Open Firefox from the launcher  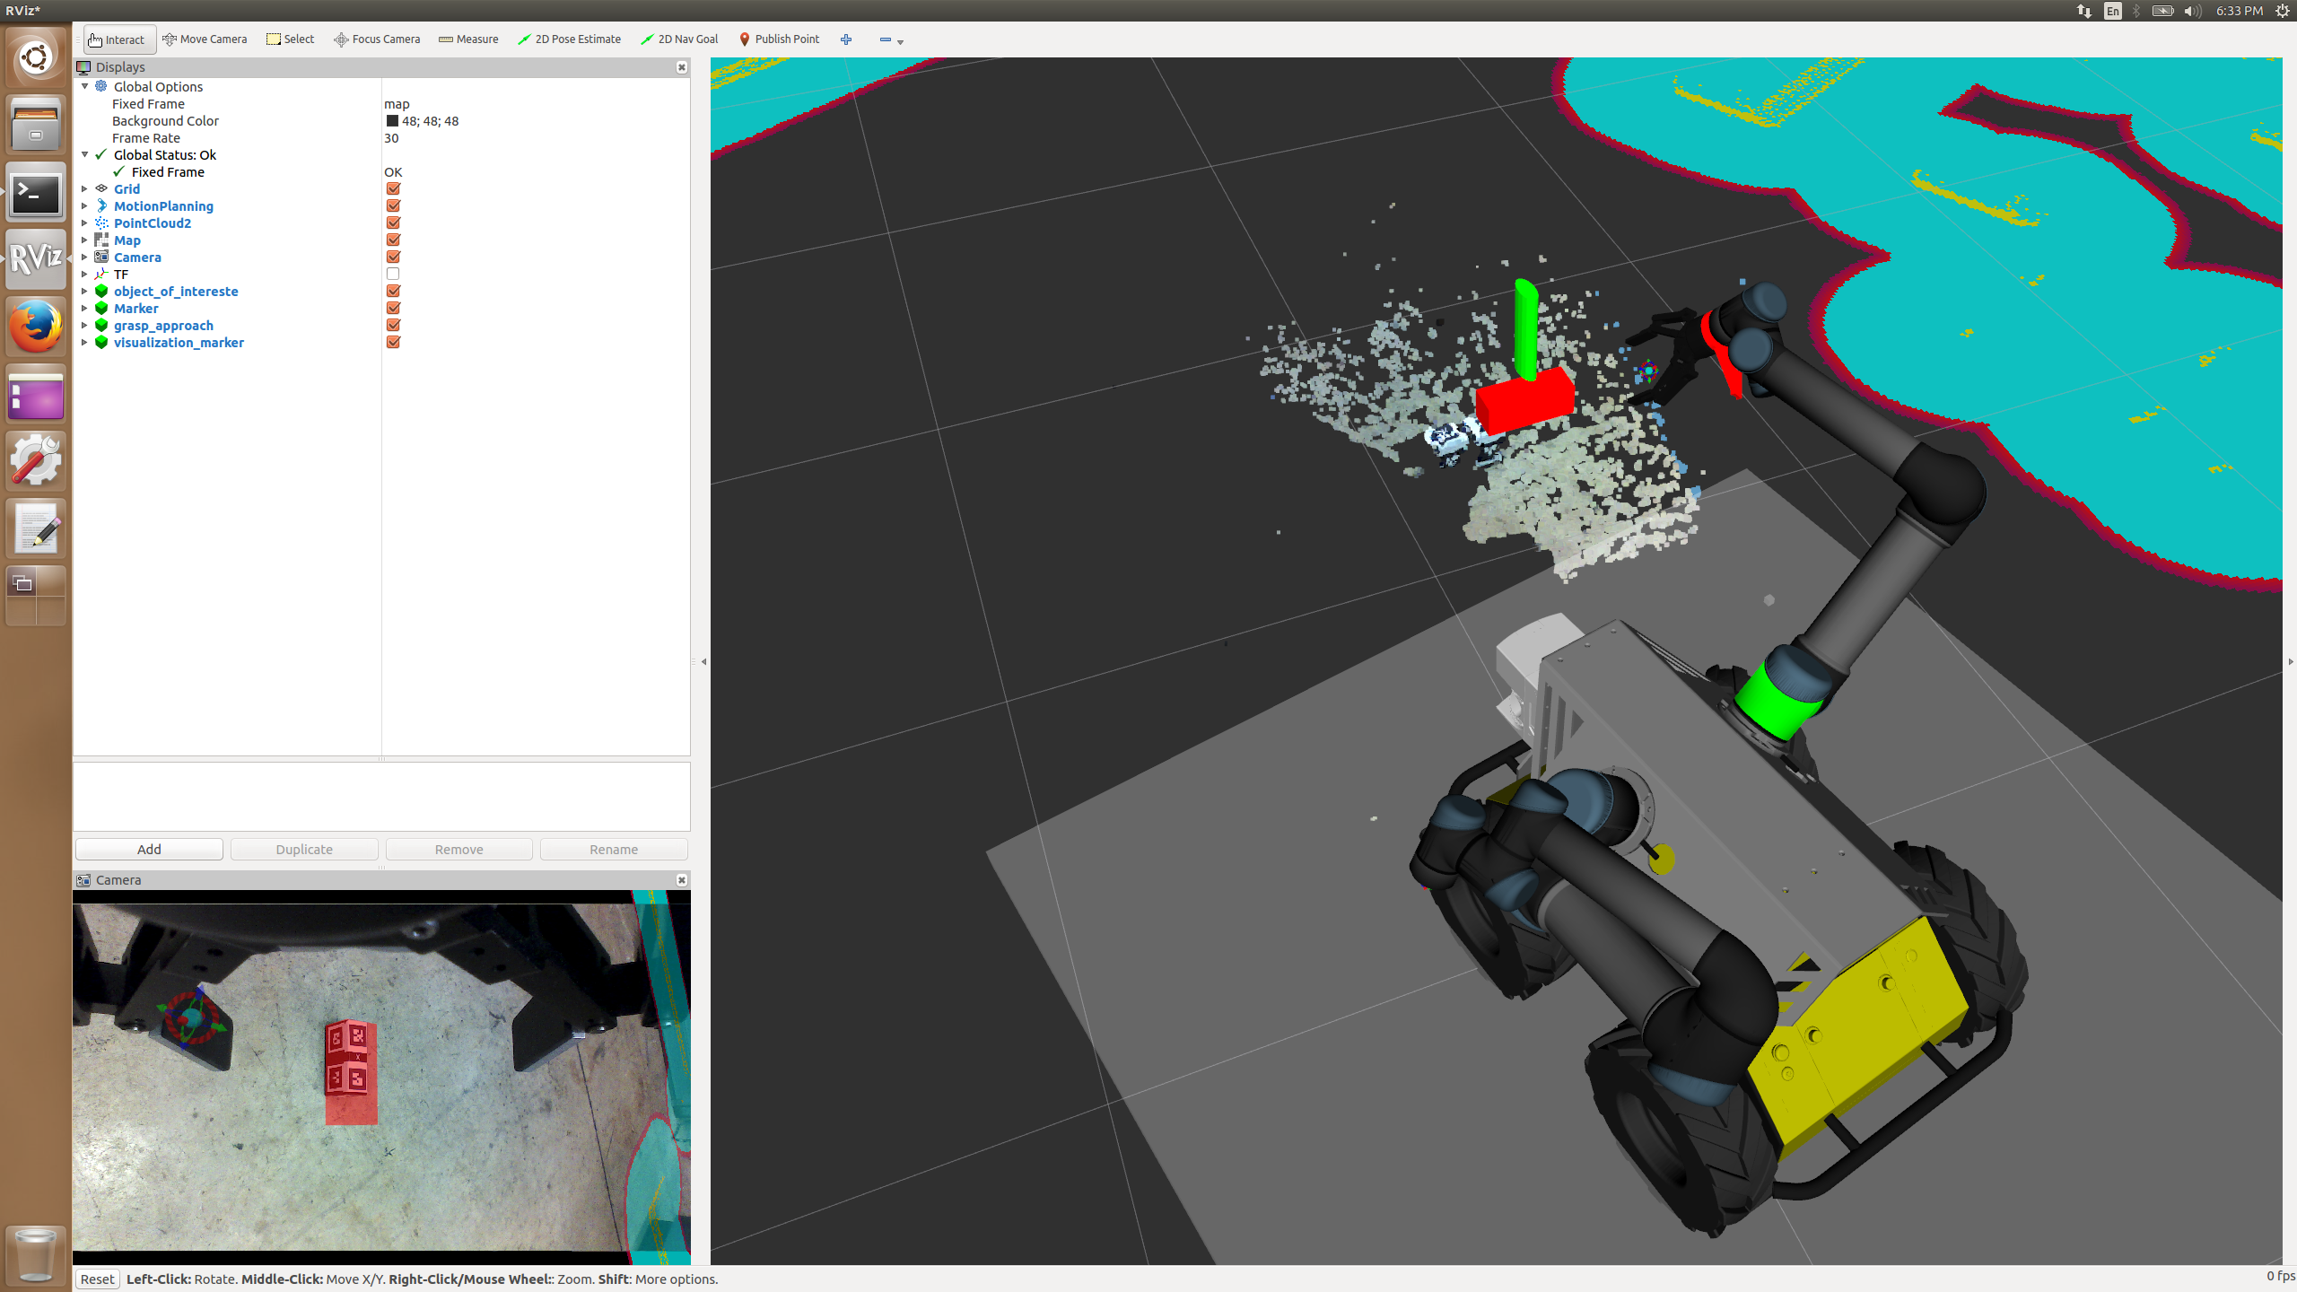36,327
